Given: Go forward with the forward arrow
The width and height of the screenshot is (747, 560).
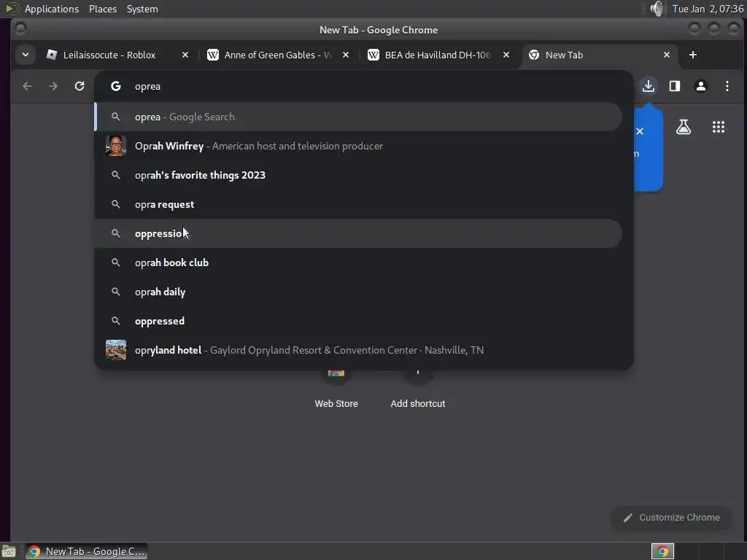Looking at the screenshot, I should 53,86.
